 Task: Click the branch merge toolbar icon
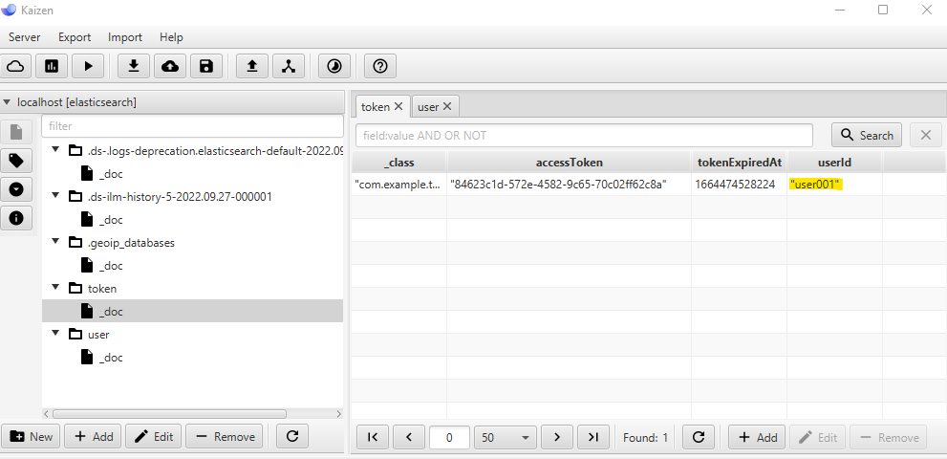[289, 66]
